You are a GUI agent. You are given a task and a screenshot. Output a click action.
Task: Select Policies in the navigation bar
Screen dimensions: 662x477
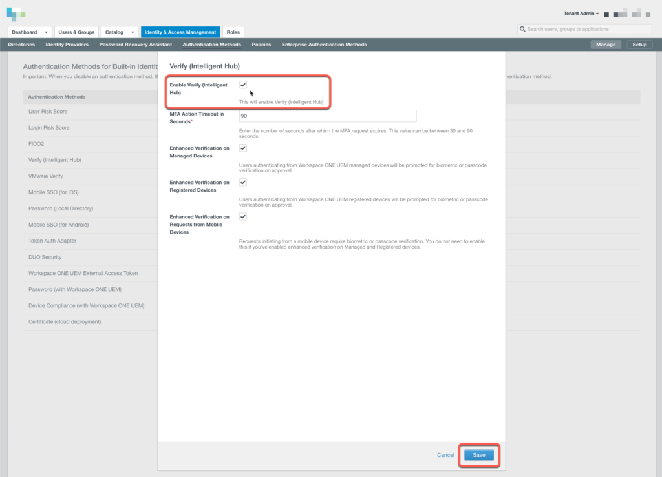pos(261,45)
